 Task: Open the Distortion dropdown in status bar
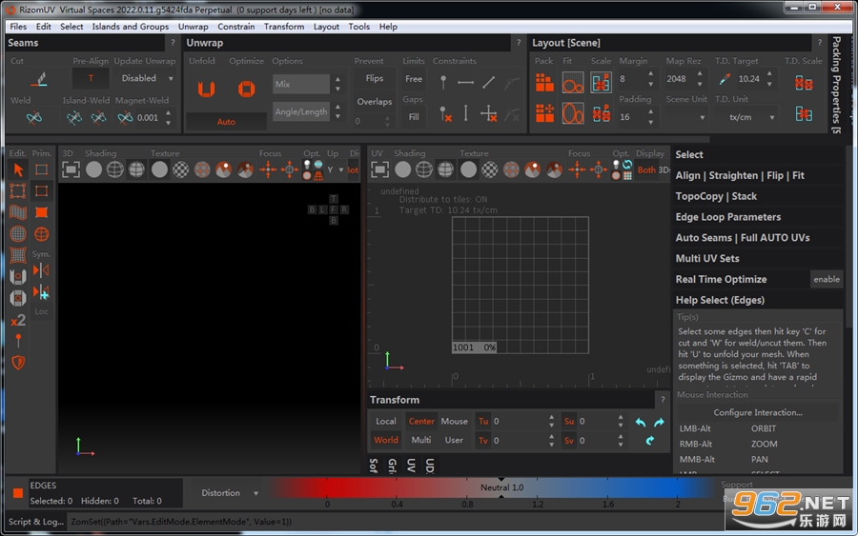point(229,493)
